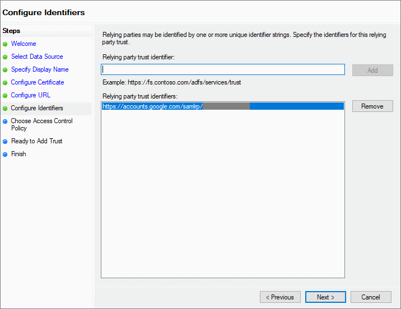Click the Next button
Viewport: 401px width, 309px height.
point(325,297)
